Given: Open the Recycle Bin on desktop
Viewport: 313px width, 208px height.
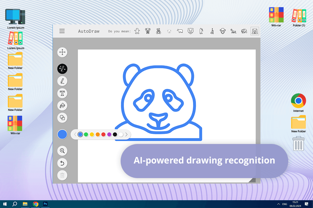Looking at the screenshot, I should click(x=298, y=144).
